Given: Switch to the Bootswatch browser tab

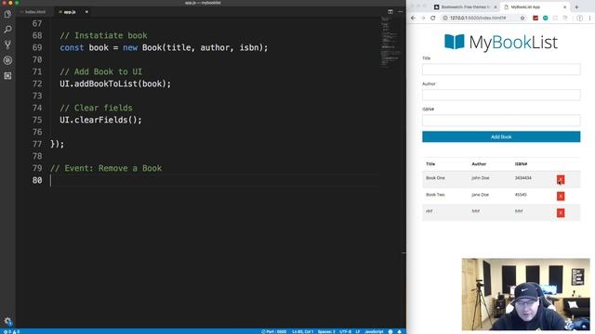Looking at the screenshot, I should 465,6.
